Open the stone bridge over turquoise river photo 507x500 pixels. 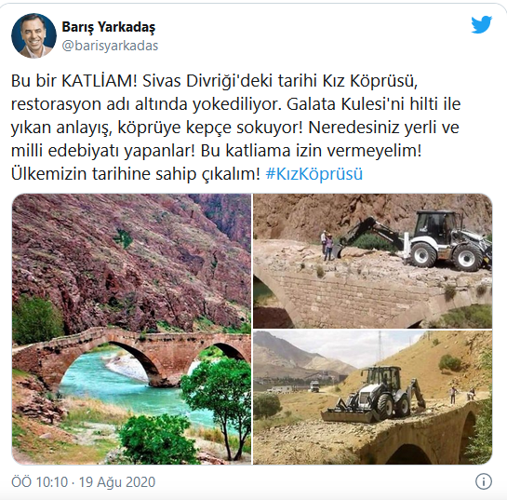tap(131, 329)
